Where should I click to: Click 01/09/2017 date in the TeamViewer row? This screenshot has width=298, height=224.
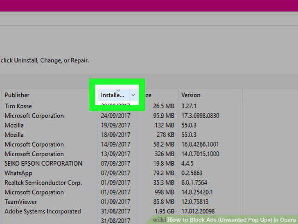coord(115,202)
